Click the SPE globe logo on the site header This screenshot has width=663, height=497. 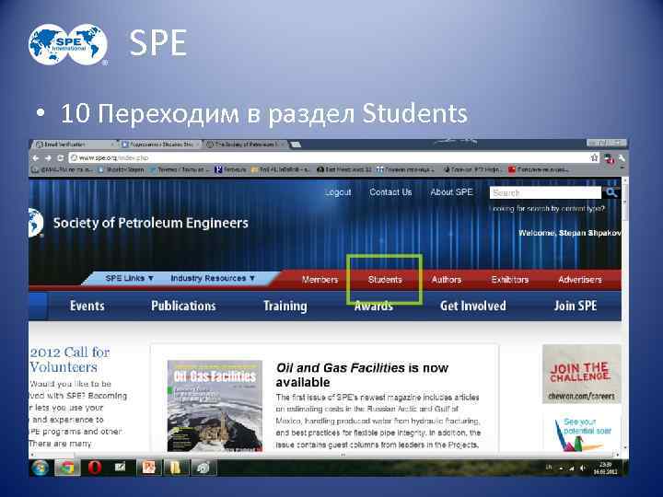pos(36,223)
